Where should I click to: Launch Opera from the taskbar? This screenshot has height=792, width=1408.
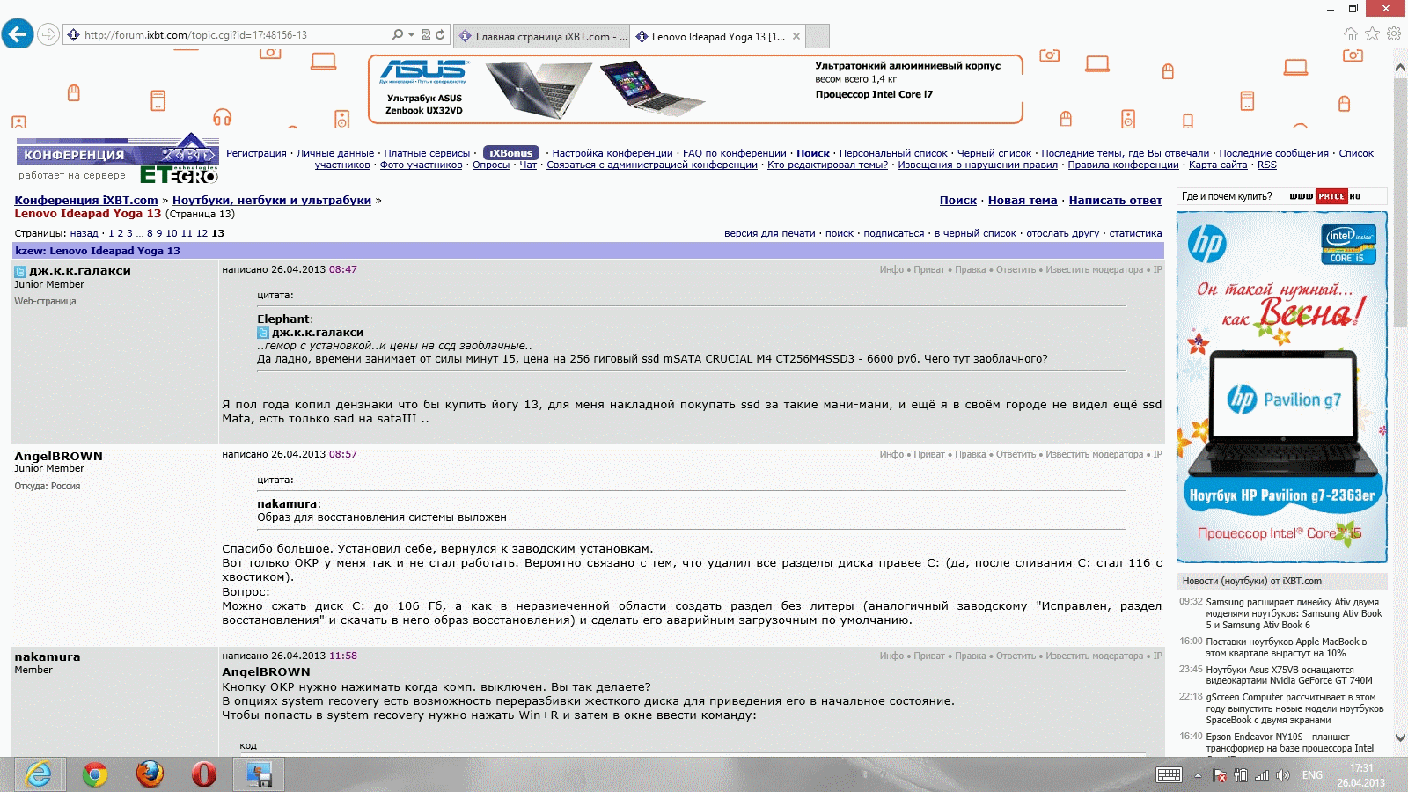coord(204,774)
